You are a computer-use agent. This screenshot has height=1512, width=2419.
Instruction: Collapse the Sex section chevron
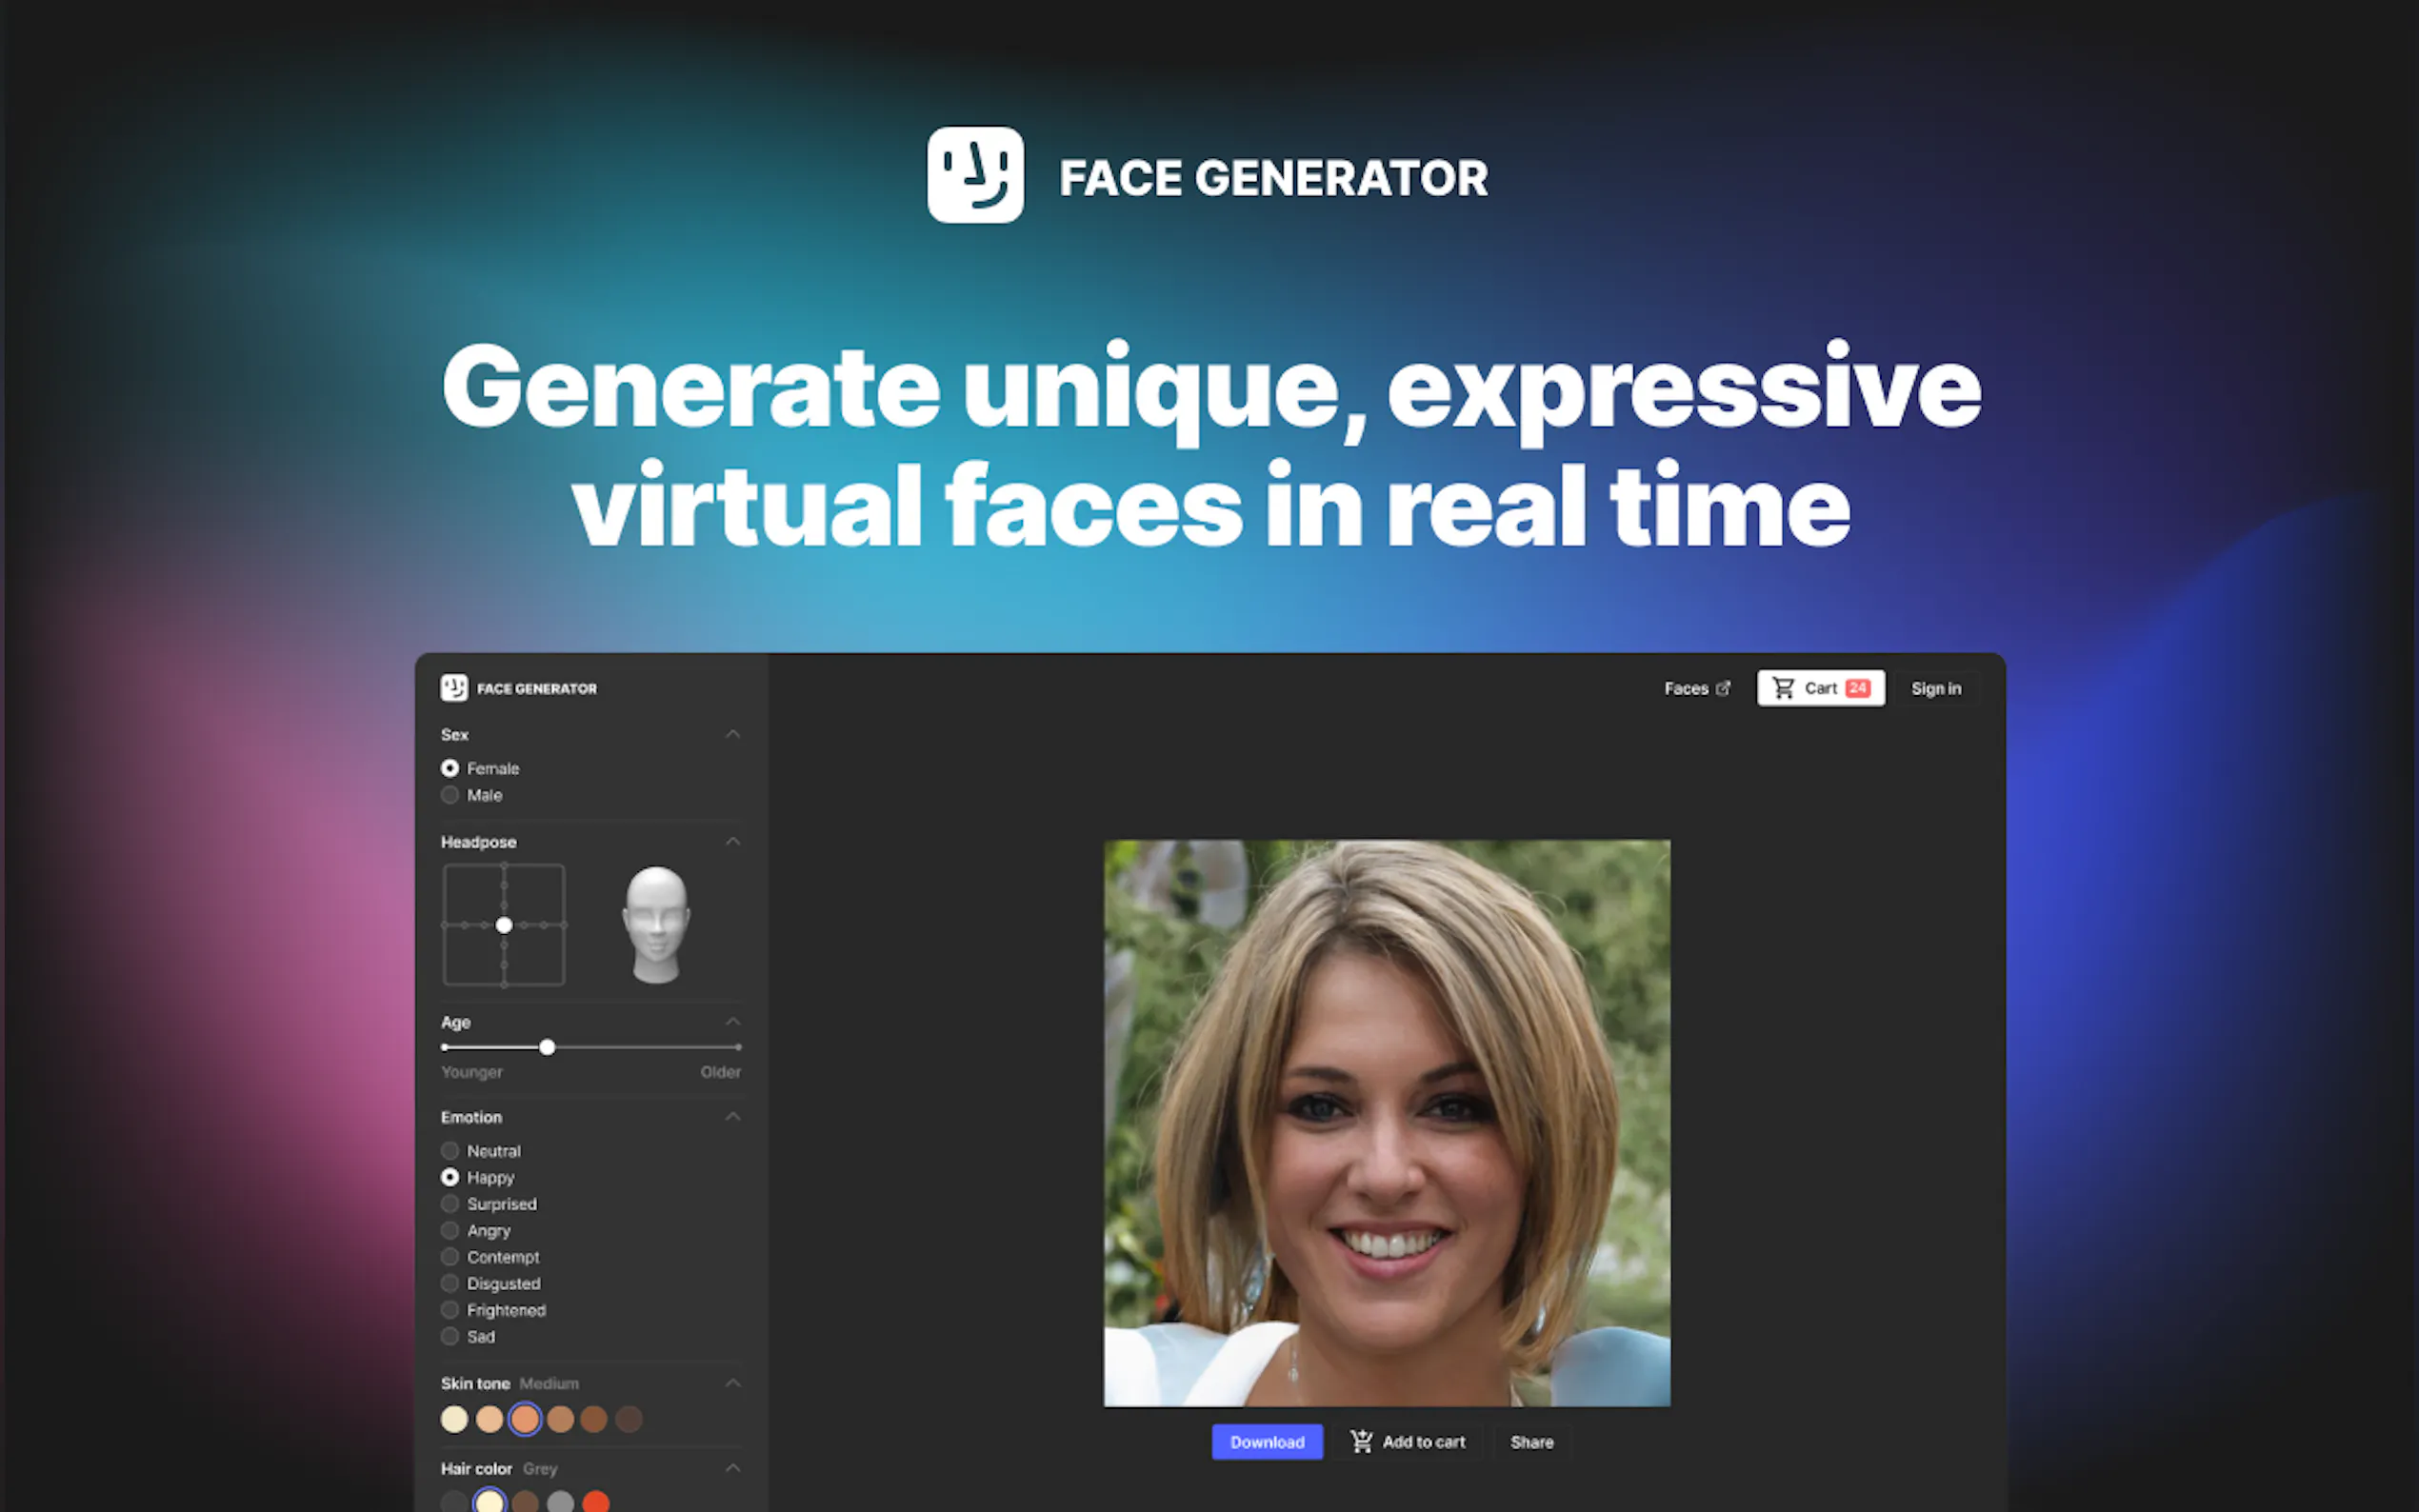click(x=733, y=734)
